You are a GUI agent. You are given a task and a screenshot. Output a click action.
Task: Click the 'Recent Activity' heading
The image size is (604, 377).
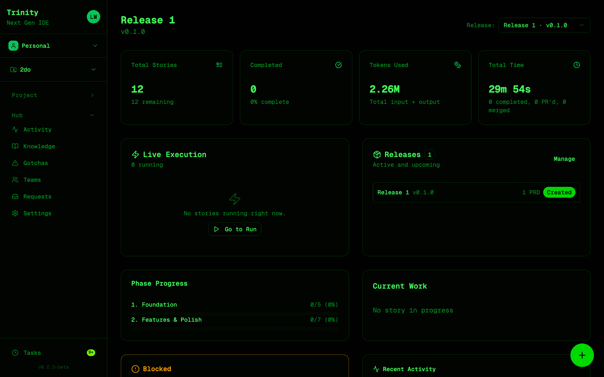coord(409,369)
